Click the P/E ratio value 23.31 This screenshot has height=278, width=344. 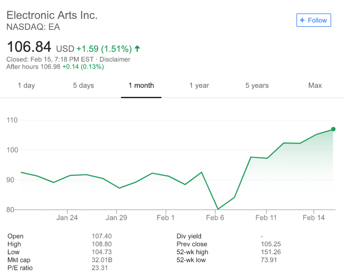point(99,268)
